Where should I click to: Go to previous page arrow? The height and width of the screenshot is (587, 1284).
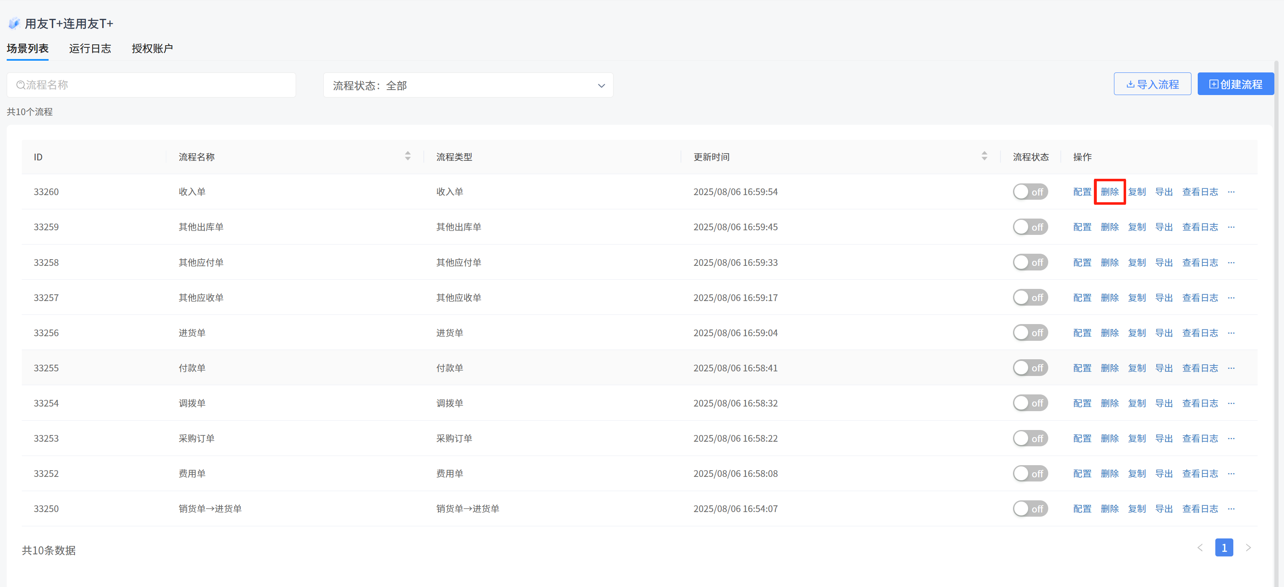pos(1200,548)
